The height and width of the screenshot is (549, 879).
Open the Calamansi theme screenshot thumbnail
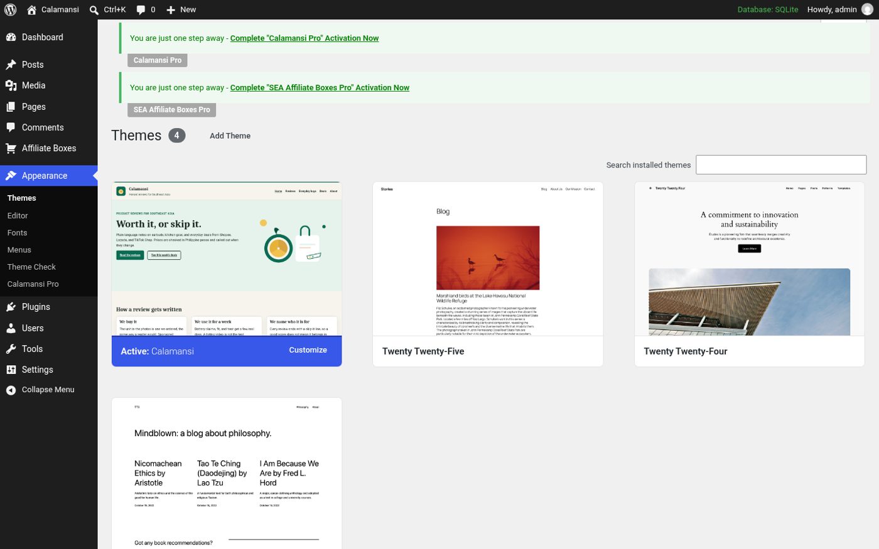tap(227, 259)
